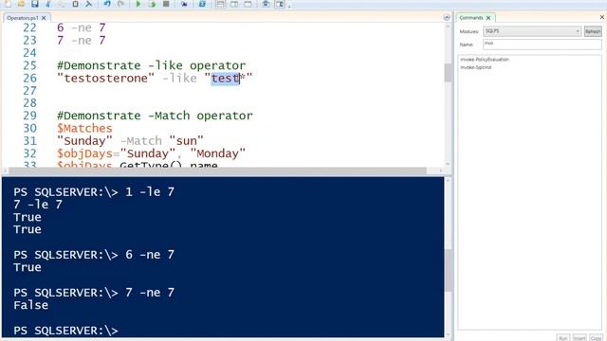This screenshot has height=341, width=607.
Task: Click the final console prompt "PS SQLSERVER:\>"
Action: 65,331
